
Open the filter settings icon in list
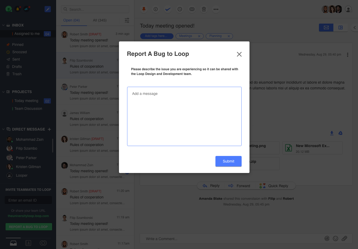(x=127, y=20)
